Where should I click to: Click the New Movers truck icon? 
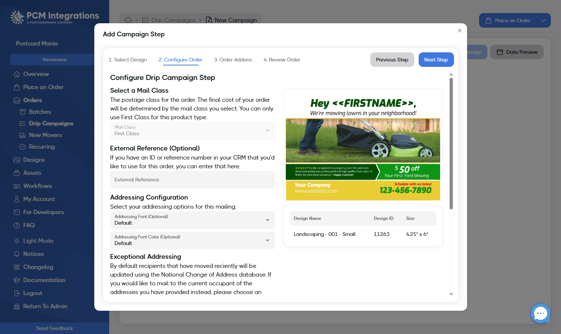coord(23,135)
